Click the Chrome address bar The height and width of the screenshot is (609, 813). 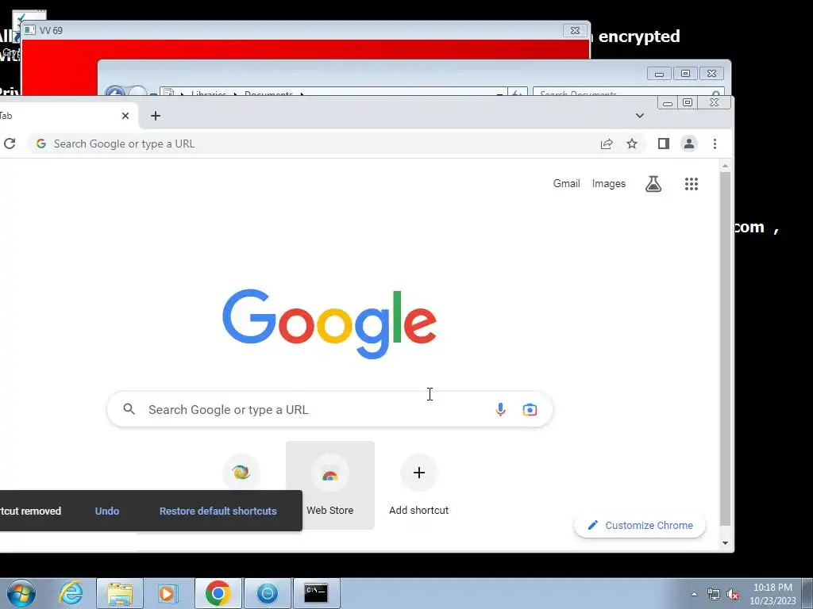337,144
